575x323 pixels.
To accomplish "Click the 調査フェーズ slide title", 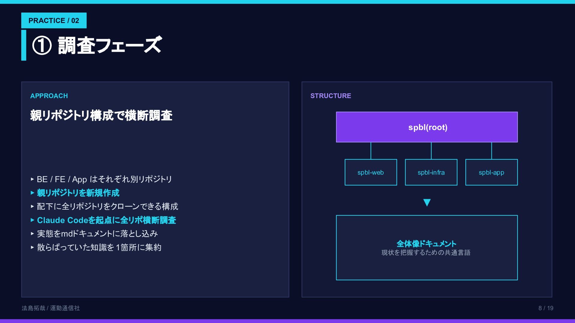I will click(x=110, y=45).
